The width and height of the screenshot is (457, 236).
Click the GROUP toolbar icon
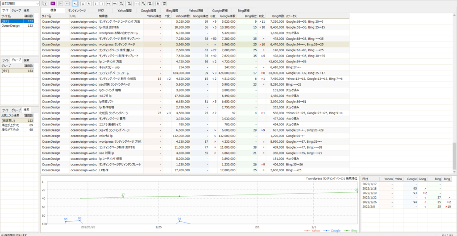pyautogui.click(x=164, y=4)
